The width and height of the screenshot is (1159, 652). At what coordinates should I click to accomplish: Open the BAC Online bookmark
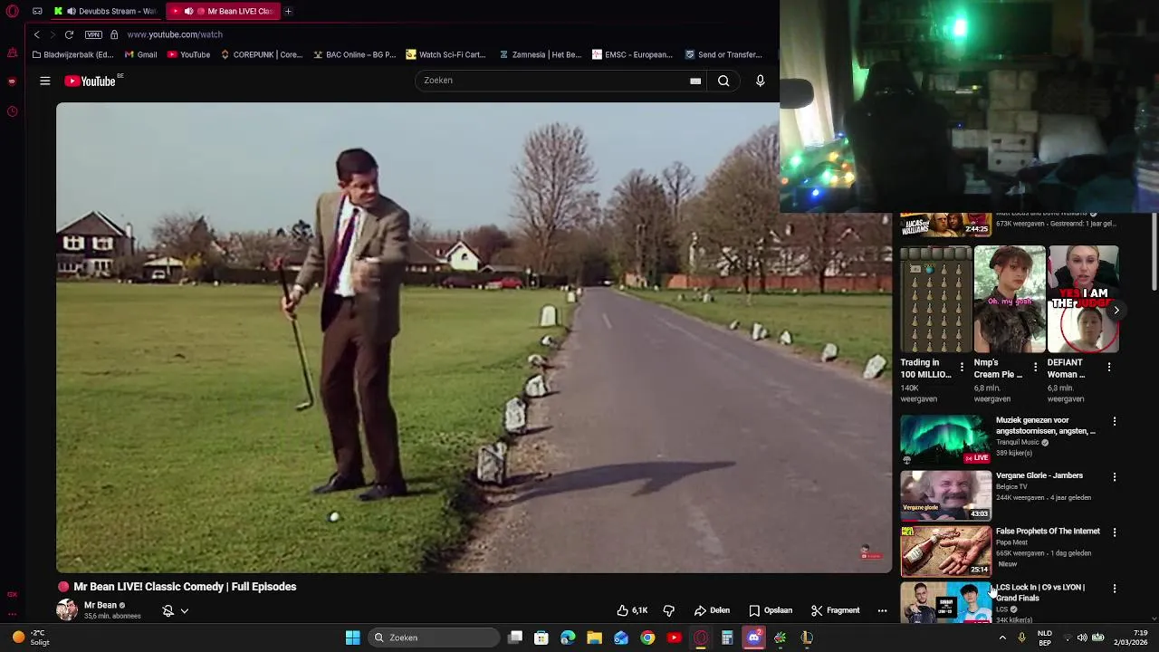point(354,54)
